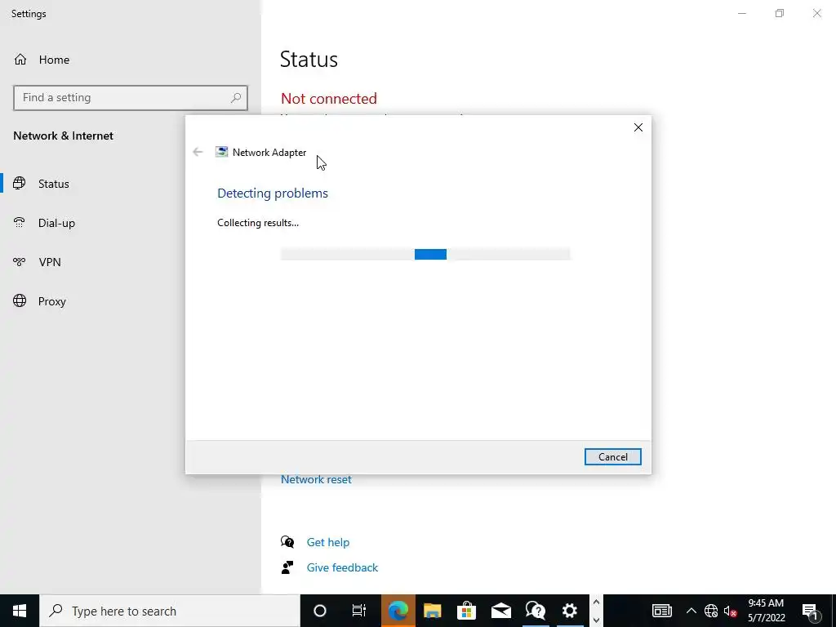836x627 pixels.
Task: Click the Network & Internet heading
Action: coord(64,136)
